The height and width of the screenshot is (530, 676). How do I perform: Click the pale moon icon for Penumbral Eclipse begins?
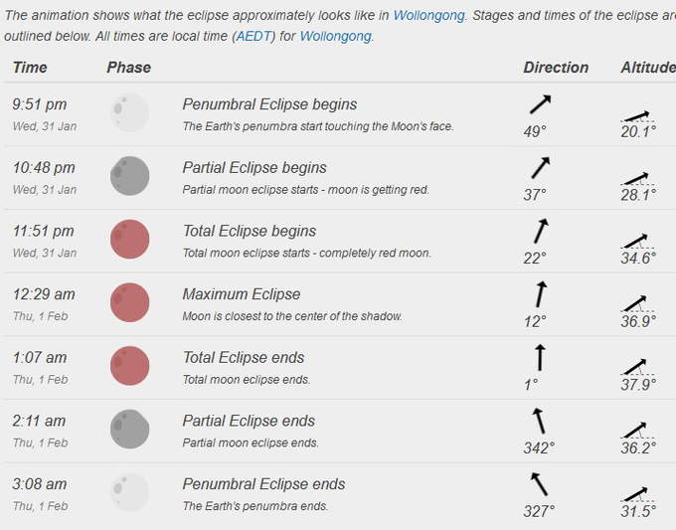pos(130,112)
